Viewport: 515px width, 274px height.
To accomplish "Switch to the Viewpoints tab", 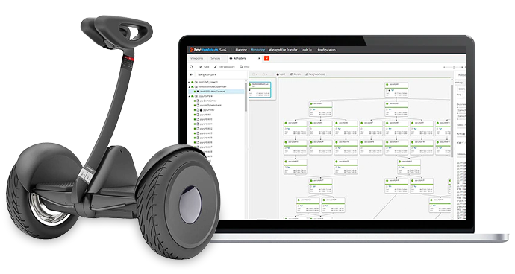I will point(197,58).
